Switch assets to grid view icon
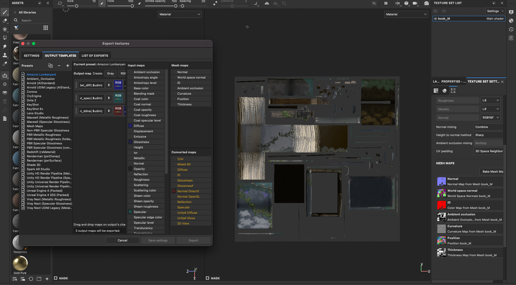 46,28
